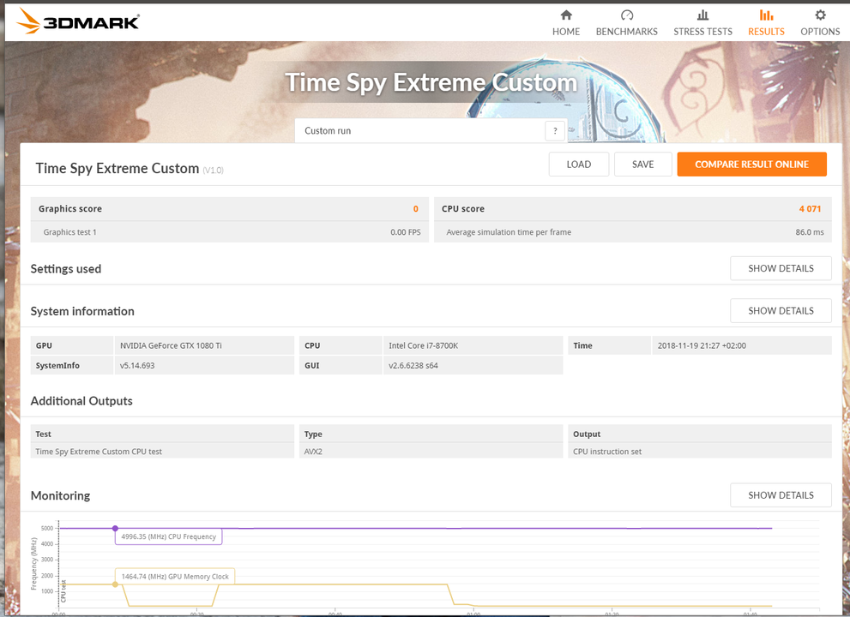This screenshot has width=850, height=617.
Task: Show details for System information
Action: (x=781, y=310)
